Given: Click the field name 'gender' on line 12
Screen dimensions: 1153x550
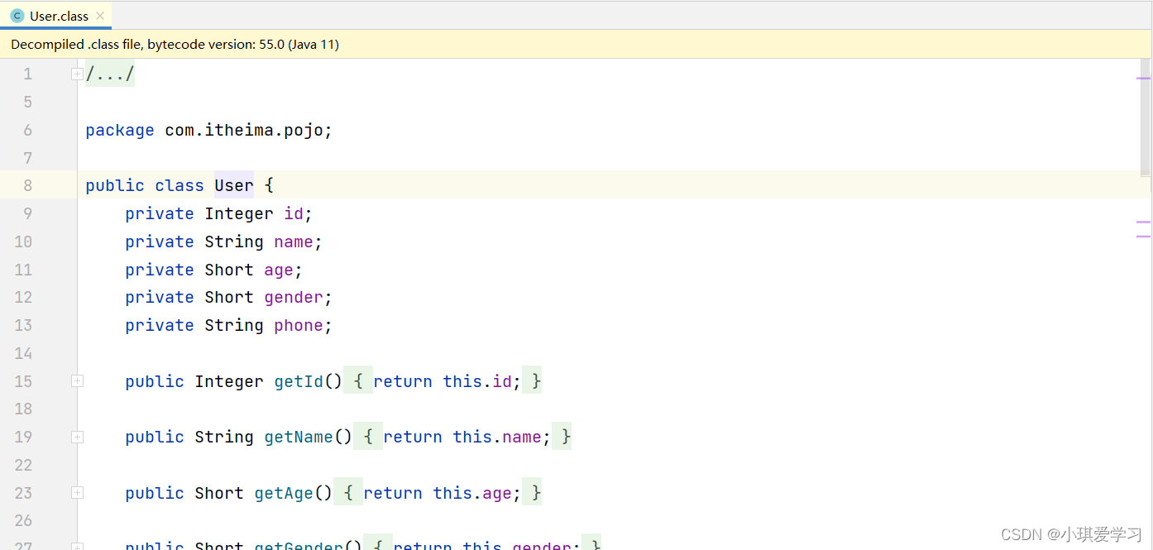Looking at the screenshot, I should pyautogui.click(x=294, y=297).
